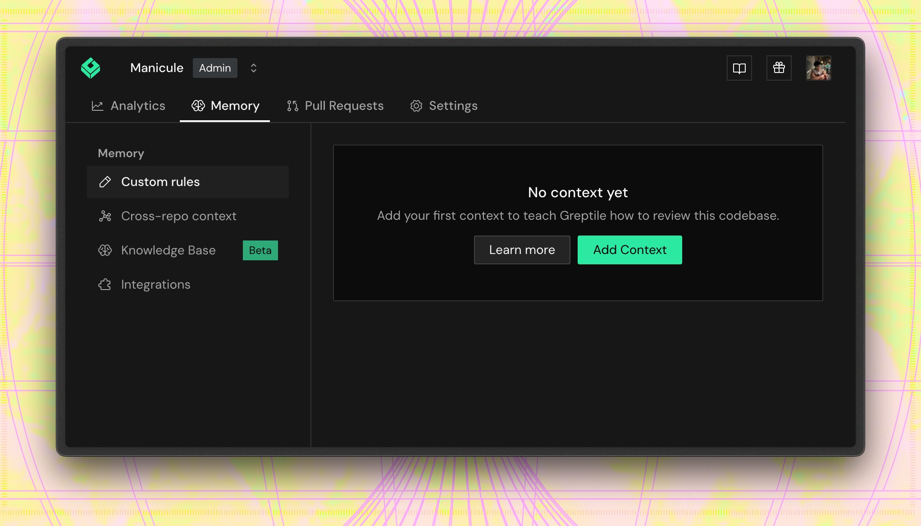Open the Integrations section
The width and height of the screenshot is (921, 526).
(188, 285)
